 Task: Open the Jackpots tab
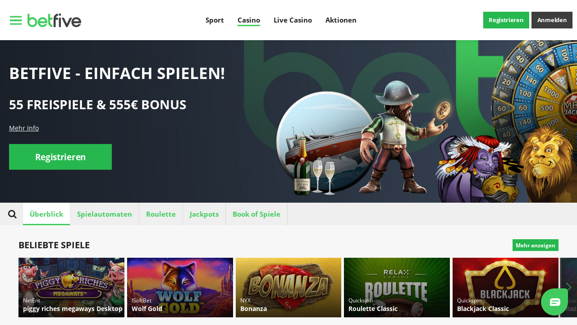pos(204,214)
